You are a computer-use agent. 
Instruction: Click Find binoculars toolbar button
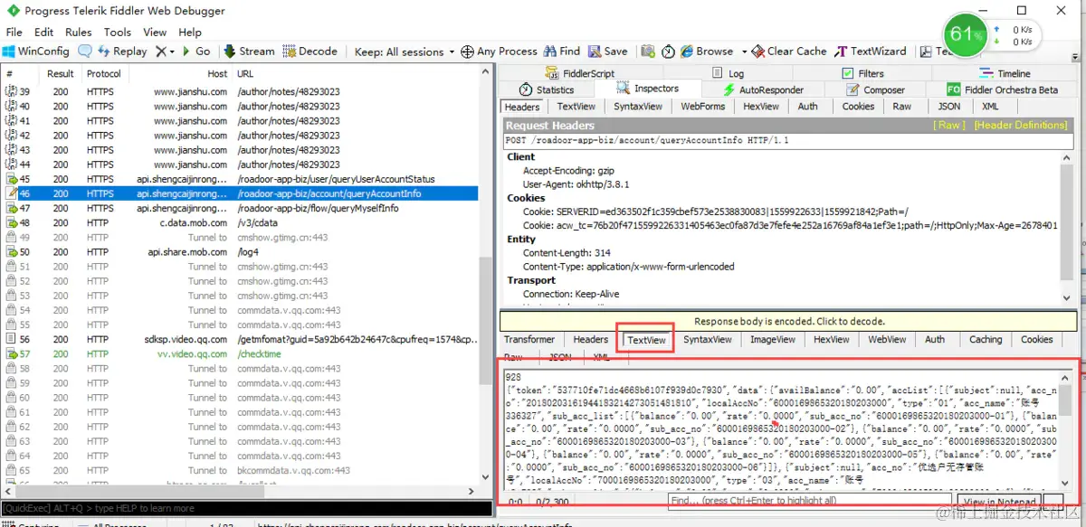[x=562, y=52]
